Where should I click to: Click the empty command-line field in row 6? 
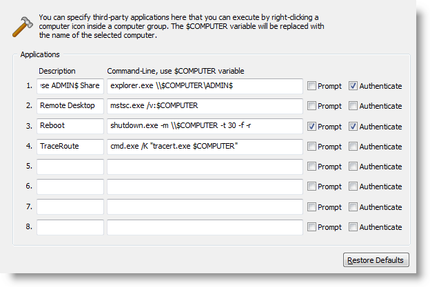pyautogui.click(x=205, y=187)
